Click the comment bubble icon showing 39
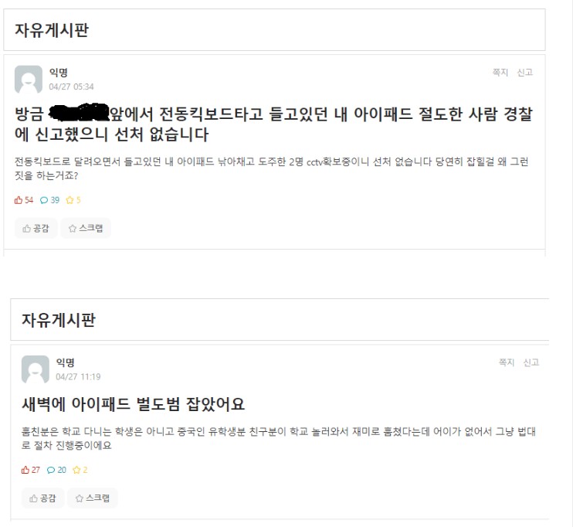The image size is (573, 527). click(x=44, y=200)
